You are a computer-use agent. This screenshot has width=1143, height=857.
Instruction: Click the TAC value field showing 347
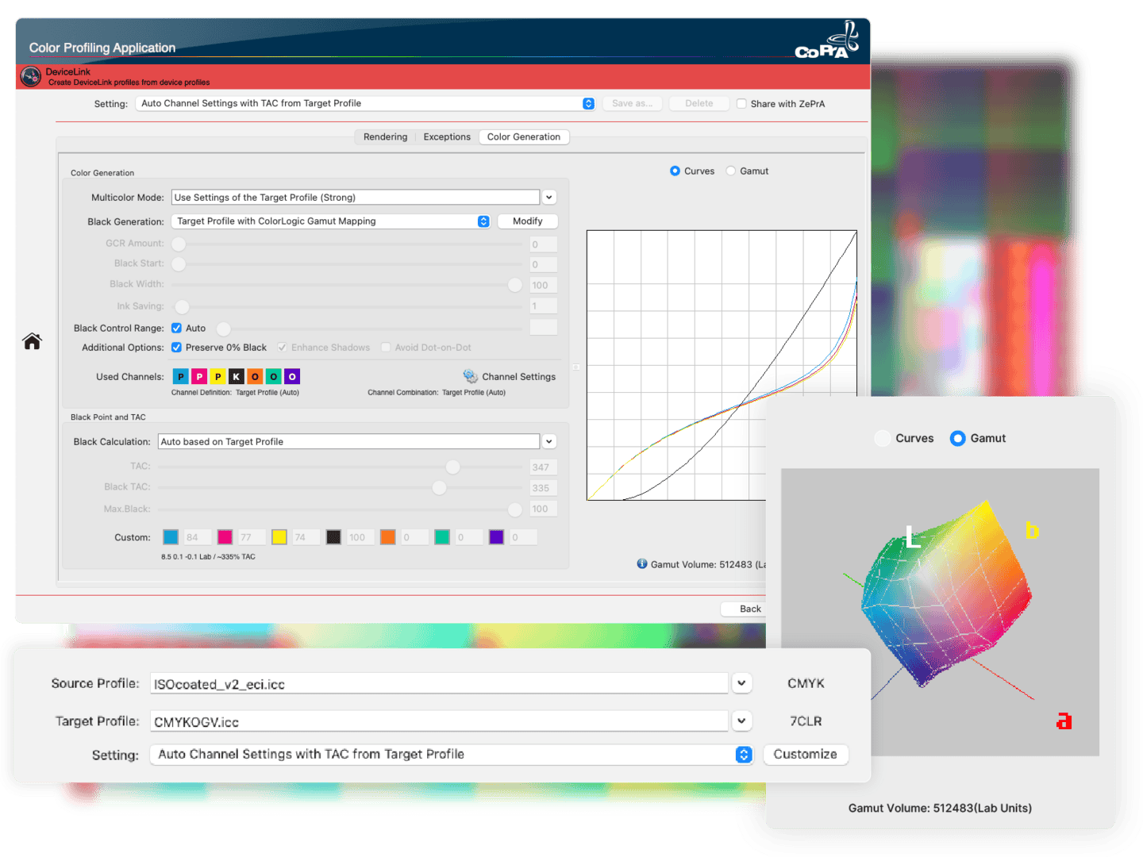pos(544,467)
